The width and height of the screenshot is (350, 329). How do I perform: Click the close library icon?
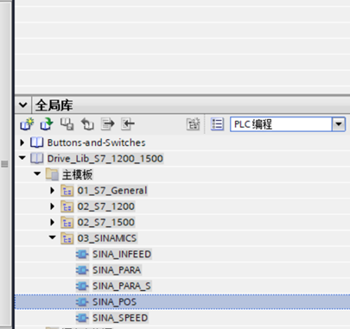tap(87, 124)
